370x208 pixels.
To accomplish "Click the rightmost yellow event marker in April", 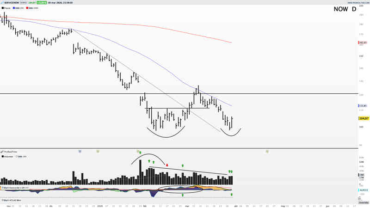I will click(267, 151).
